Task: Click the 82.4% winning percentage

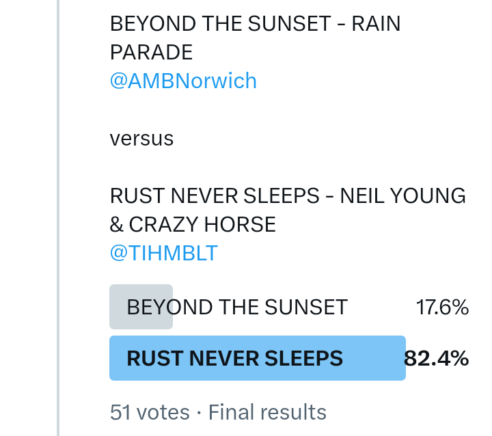Action: [437, 358]
